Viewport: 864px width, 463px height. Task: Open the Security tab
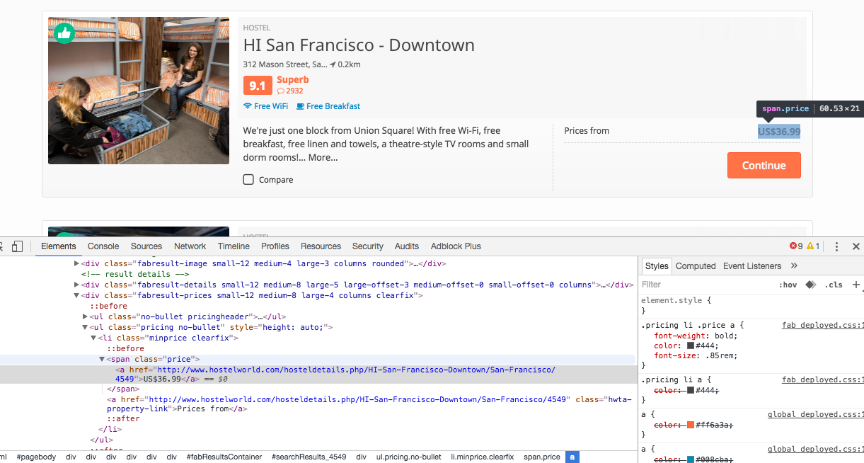368,246
